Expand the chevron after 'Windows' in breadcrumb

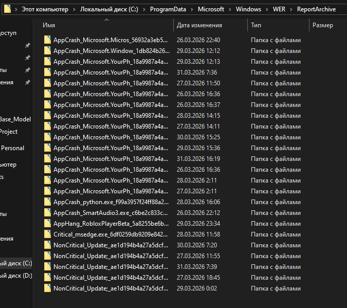267,9
